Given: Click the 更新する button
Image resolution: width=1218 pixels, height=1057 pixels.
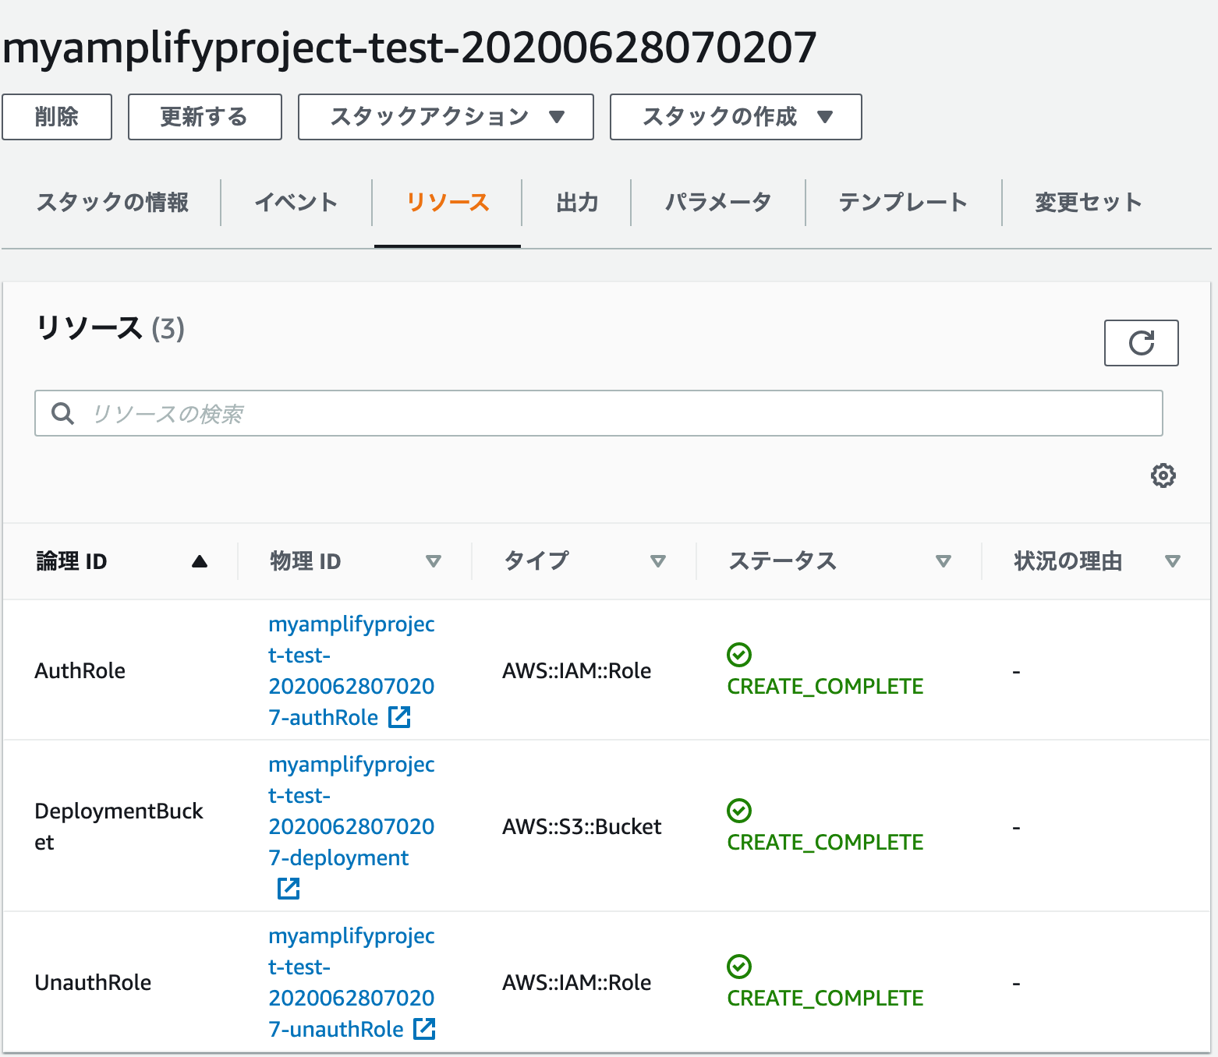Looking at the screenshot, I should coord(205,117).
